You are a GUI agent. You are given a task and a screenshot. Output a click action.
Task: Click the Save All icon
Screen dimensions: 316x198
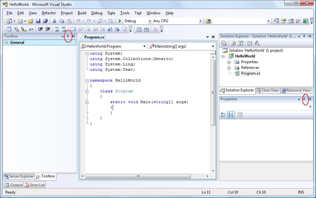[46, 21]
